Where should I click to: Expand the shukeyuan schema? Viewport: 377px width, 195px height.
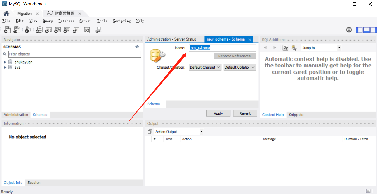tap(5, 62)
